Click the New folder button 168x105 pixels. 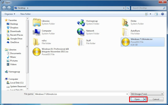pos(25,14)
